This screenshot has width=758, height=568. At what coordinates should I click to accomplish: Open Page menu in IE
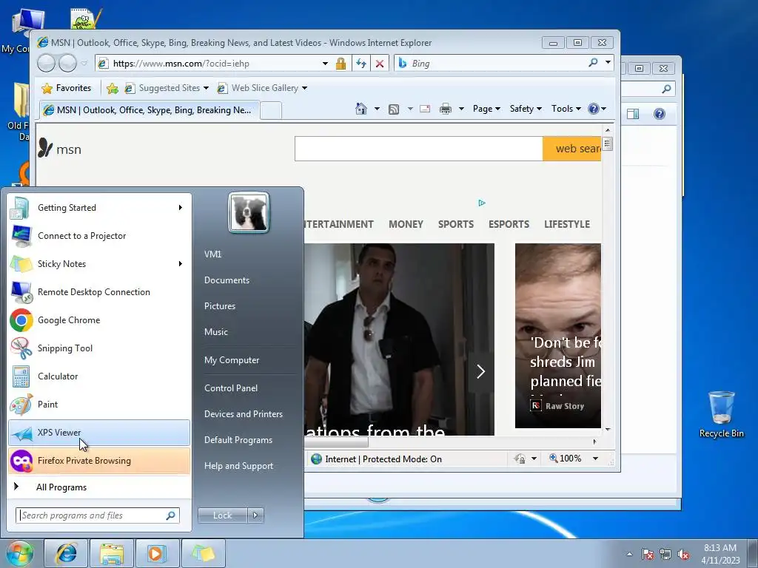(x=486, y=109)
